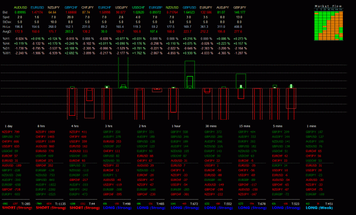Click GBPJPY -2525 in the 8 hrs list

click(46, 194)
